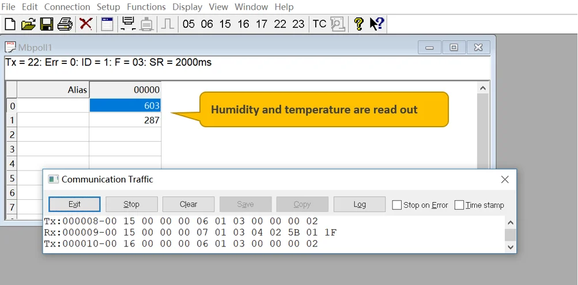
Task: Maximize the Mbpoll1 child window
Action: pyautogui.click(x=454, y=47)
